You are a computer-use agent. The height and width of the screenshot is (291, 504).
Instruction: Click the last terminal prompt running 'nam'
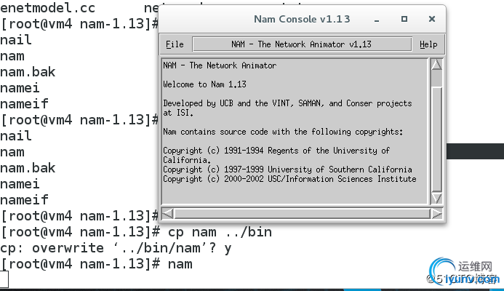(x=97, y=264)
